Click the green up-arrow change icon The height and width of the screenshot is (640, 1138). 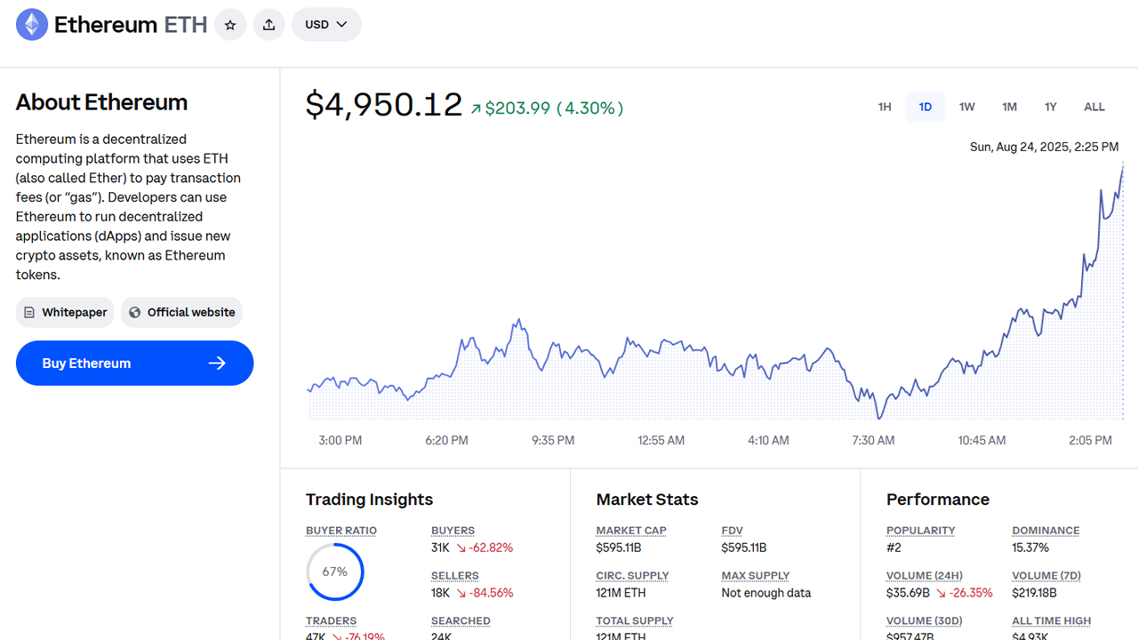(x=476, y=109)
